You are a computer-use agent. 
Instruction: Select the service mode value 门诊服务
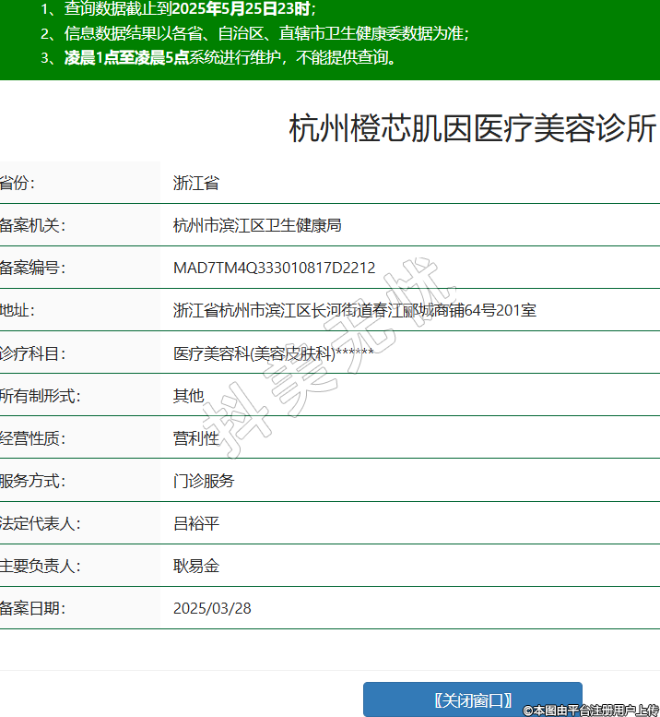tap(204, 481)
